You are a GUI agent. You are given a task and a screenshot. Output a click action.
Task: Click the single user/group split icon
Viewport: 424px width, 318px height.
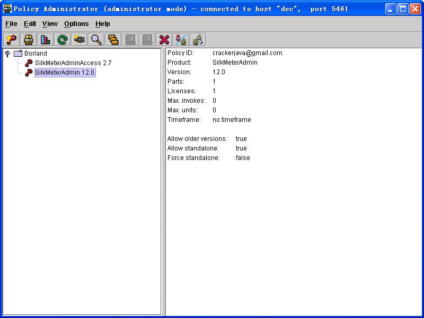[181, 40]
